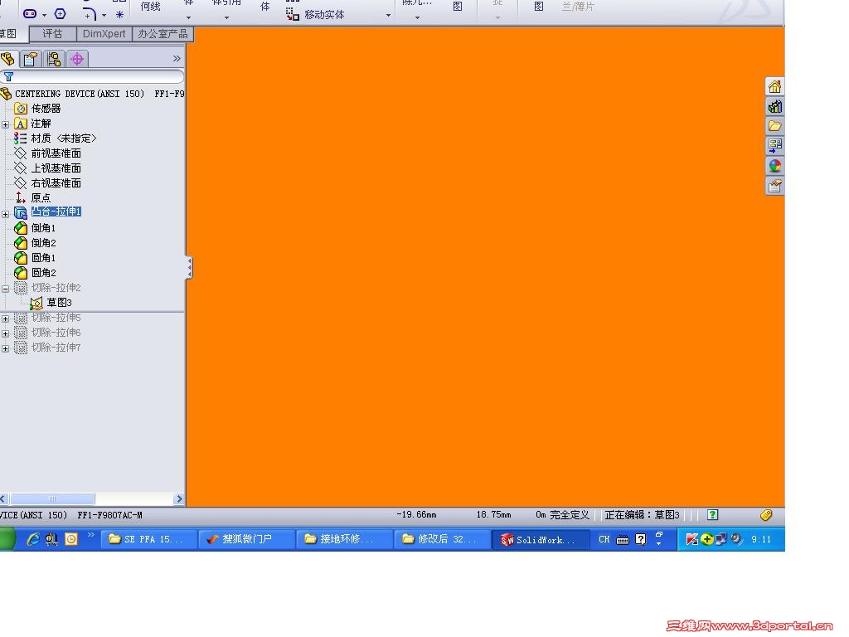Open the Custom Properties task pane
849x637 pixels.
(775, 186)
